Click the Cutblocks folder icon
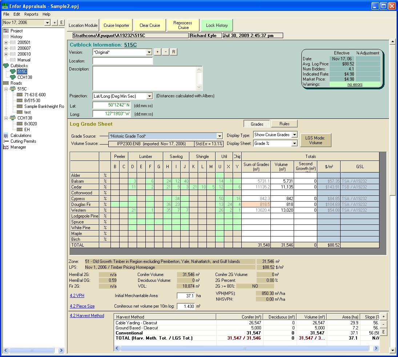Image resolution: width=398 pixels, height=357 pixels. pos(6,66)
